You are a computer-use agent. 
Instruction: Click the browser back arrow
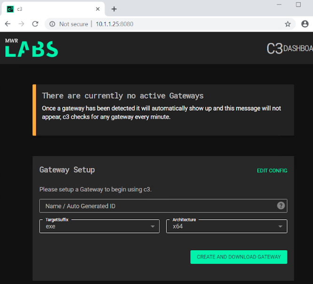[8, 24]
